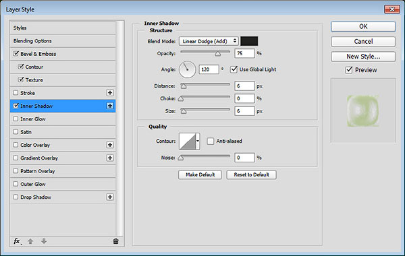
Task: Enable the Stroke checkbox
Action: 16,93
